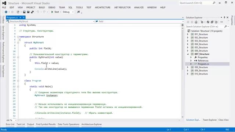Click the editor split-window handle above scrollbar
The width and height of the screenshot is (235, 132).
[182, 25]
